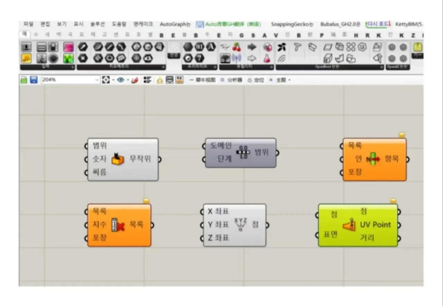Viewport: 443px width, 306px height.
Task: Click the XYZ Construct Point icon
Action: (241, 224)
